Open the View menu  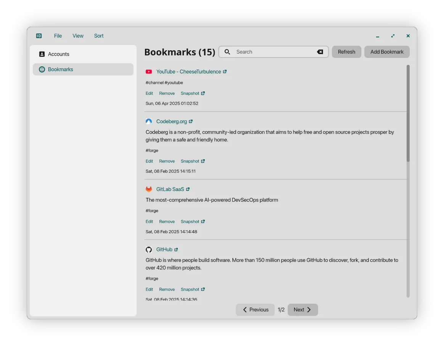78,36
